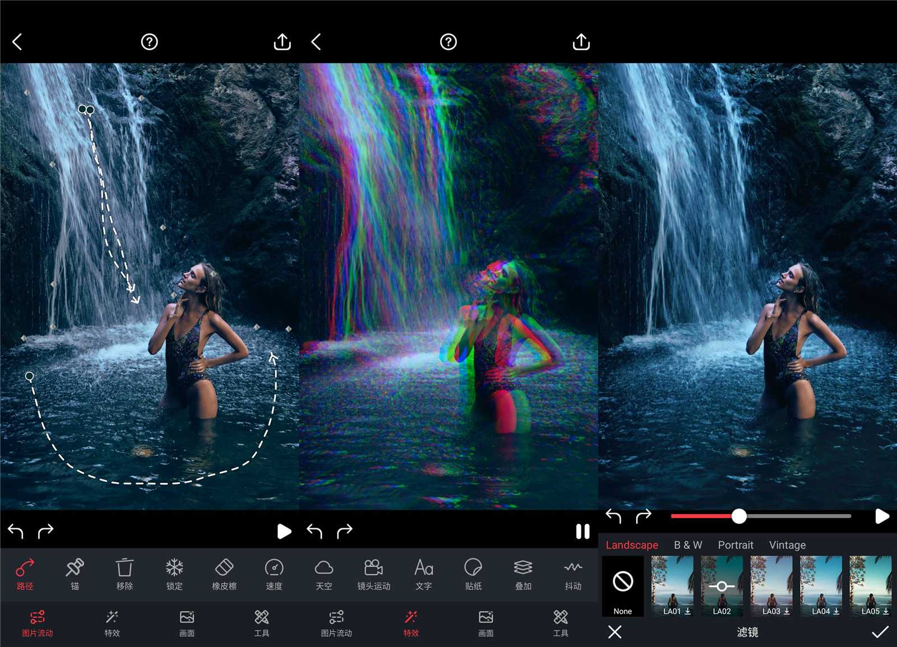Select the 路径 path tool
Screen dimensions: 897x647
coord(25,574)
